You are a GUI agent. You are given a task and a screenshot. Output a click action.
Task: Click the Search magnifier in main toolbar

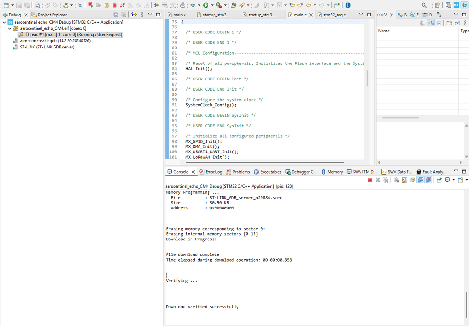(x=424, y=5)
